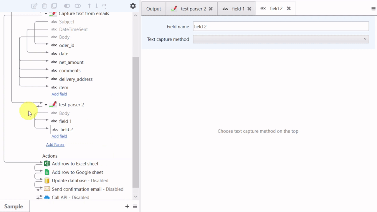Select test parser 2 in the tree

[x=71, y=105]
